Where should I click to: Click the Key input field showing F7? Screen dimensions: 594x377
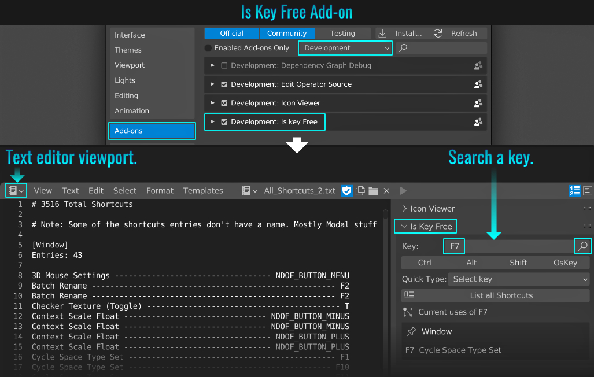[509, 246]
